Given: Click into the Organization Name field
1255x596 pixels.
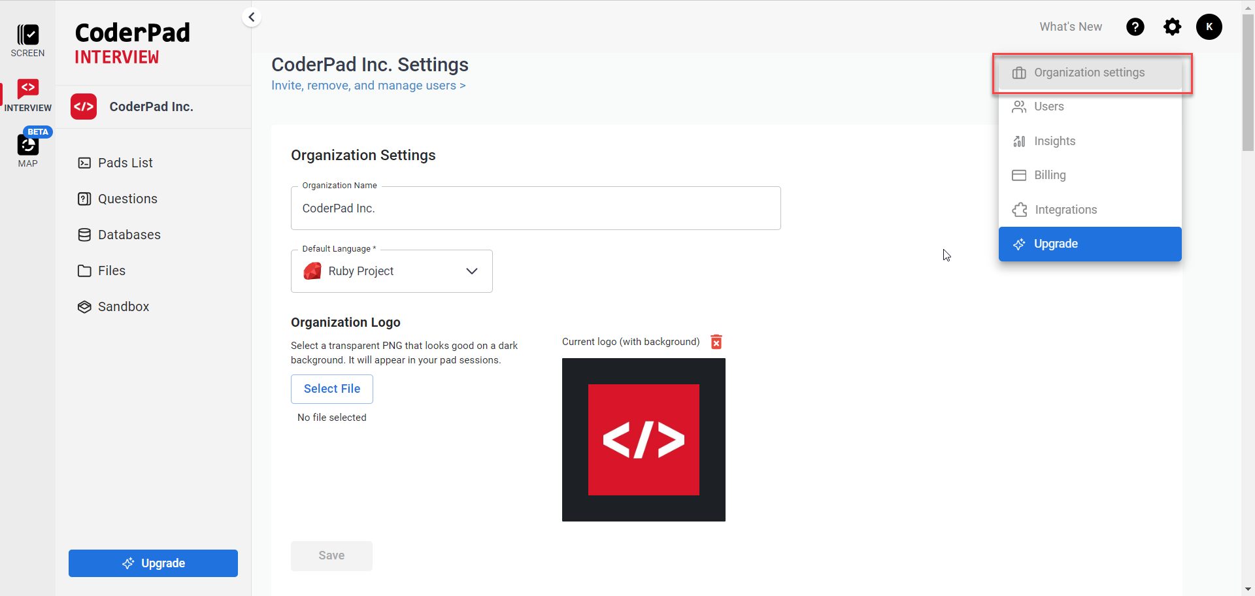Looking at the screenshot, I should point(535,208).
